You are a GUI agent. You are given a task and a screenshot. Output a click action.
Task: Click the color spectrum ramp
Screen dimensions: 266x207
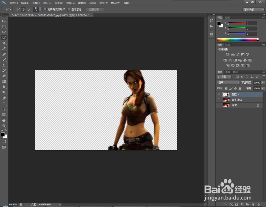coord(238,40)
